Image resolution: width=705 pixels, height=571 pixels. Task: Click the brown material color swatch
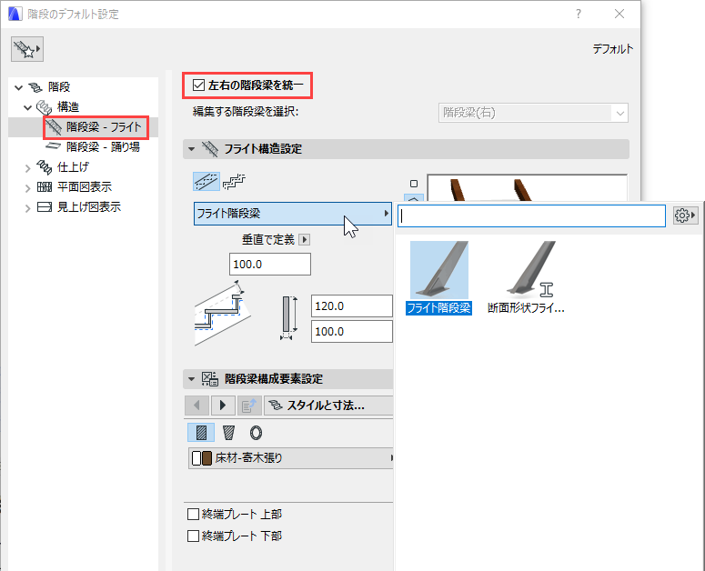tap(206, 458)
